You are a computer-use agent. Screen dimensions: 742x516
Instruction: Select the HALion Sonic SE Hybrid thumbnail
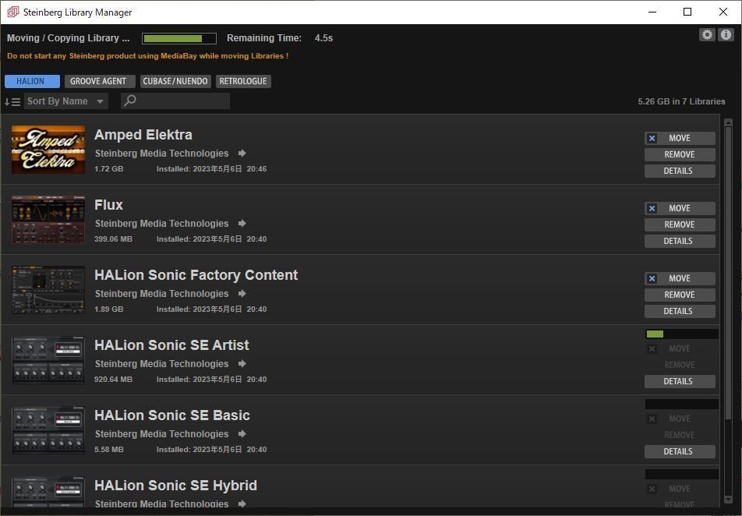pos(48,493)
